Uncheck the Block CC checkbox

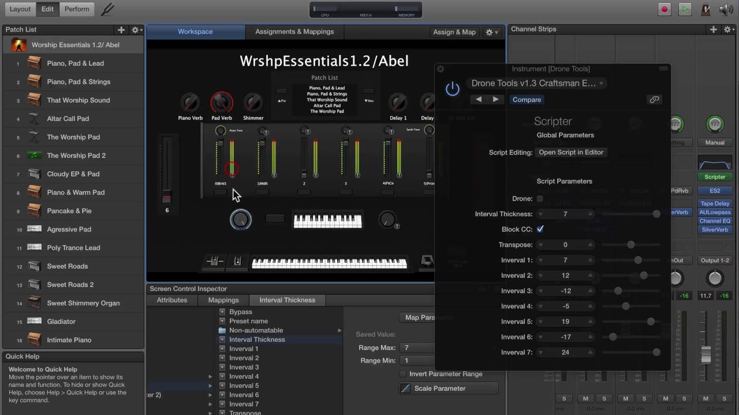(x=540, y=229)
